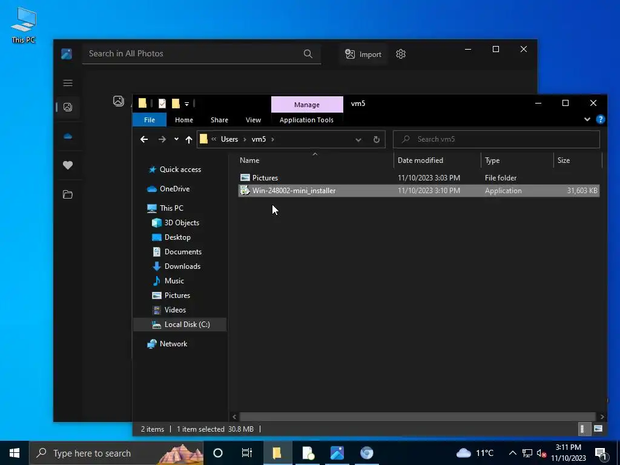Open the notification center icon
This screenshot has height=465, width=620.
coord(601,453)
